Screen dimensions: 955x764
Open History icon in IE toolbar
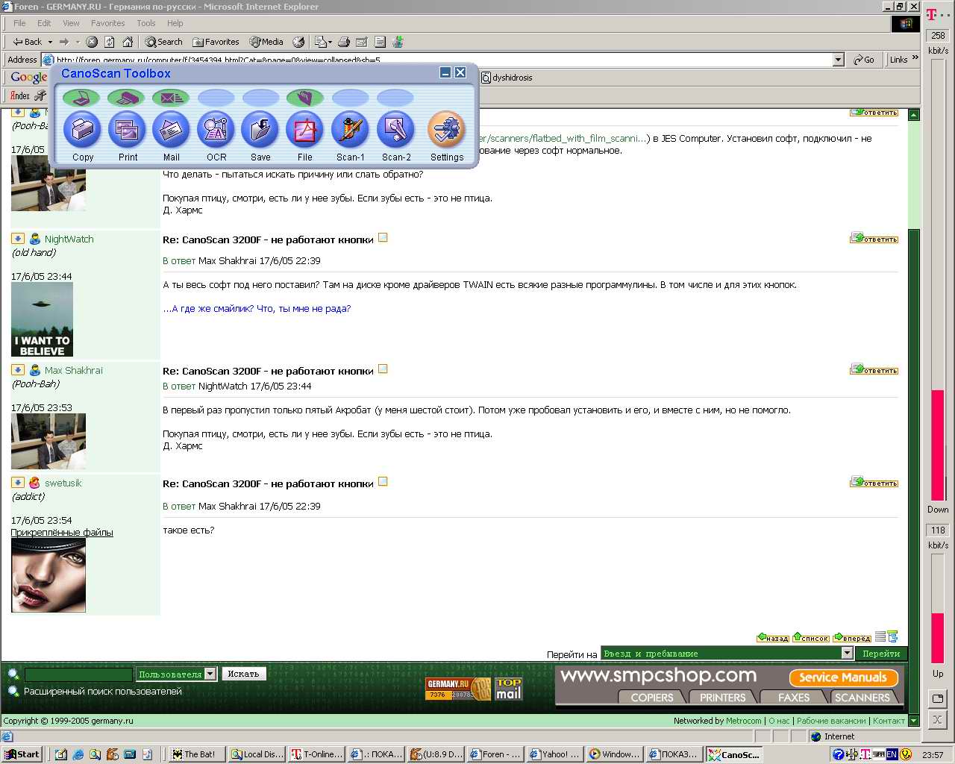(x=298, y=42)
